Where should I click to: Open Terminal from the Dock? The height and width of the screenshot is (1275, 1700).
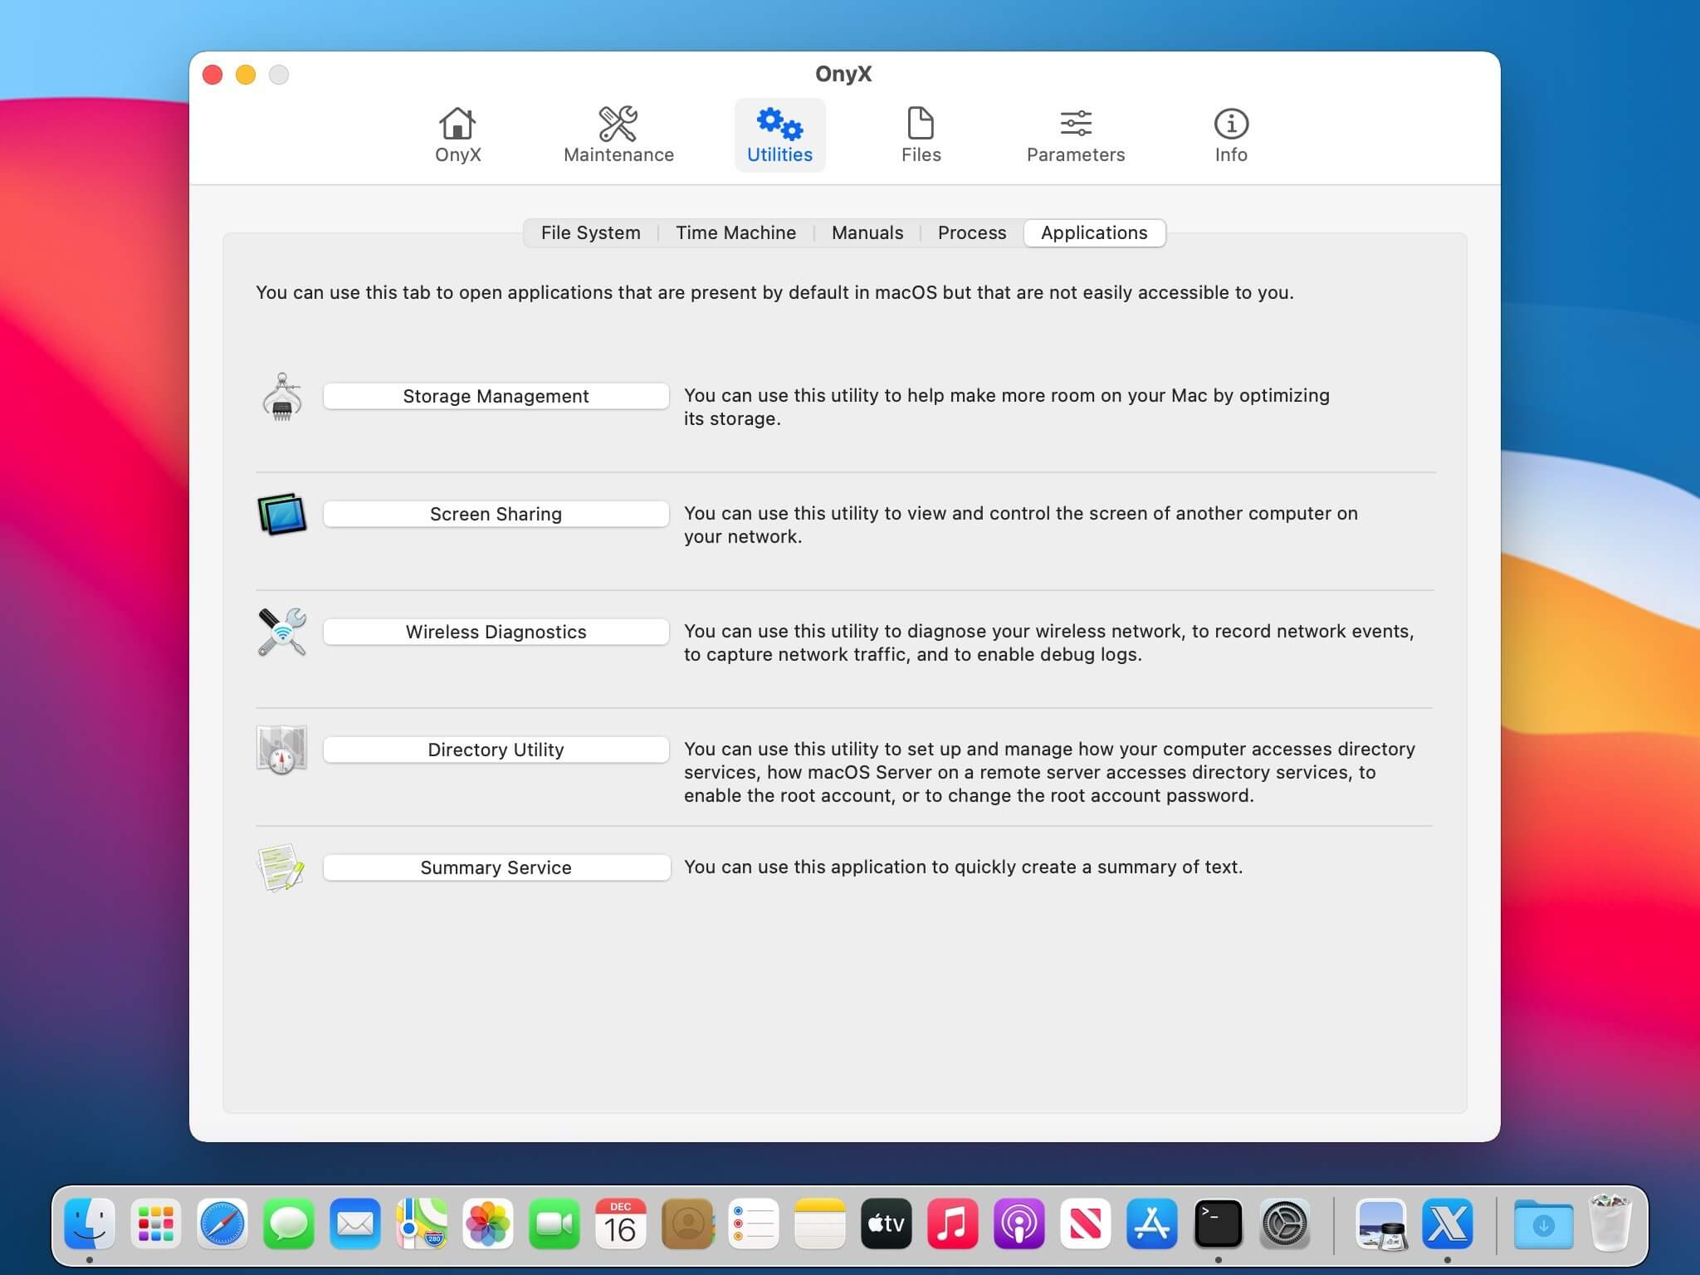point(1218,1224)
